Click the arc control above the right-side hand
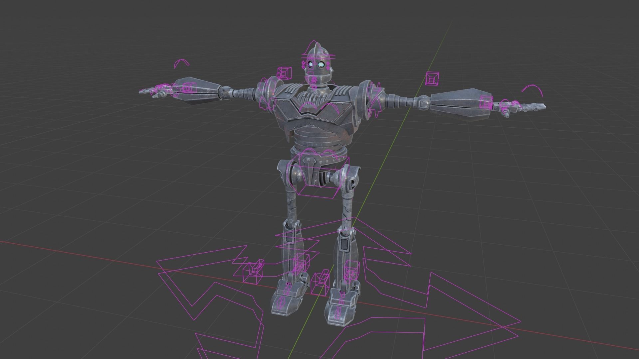This screenshot has width=639, height=359. (532, 90)
